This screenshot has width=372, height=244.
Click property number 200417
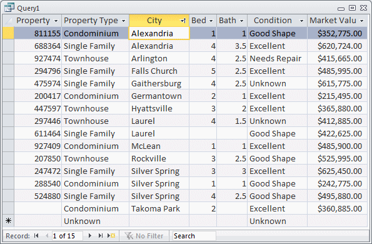[x=48, y=96]
